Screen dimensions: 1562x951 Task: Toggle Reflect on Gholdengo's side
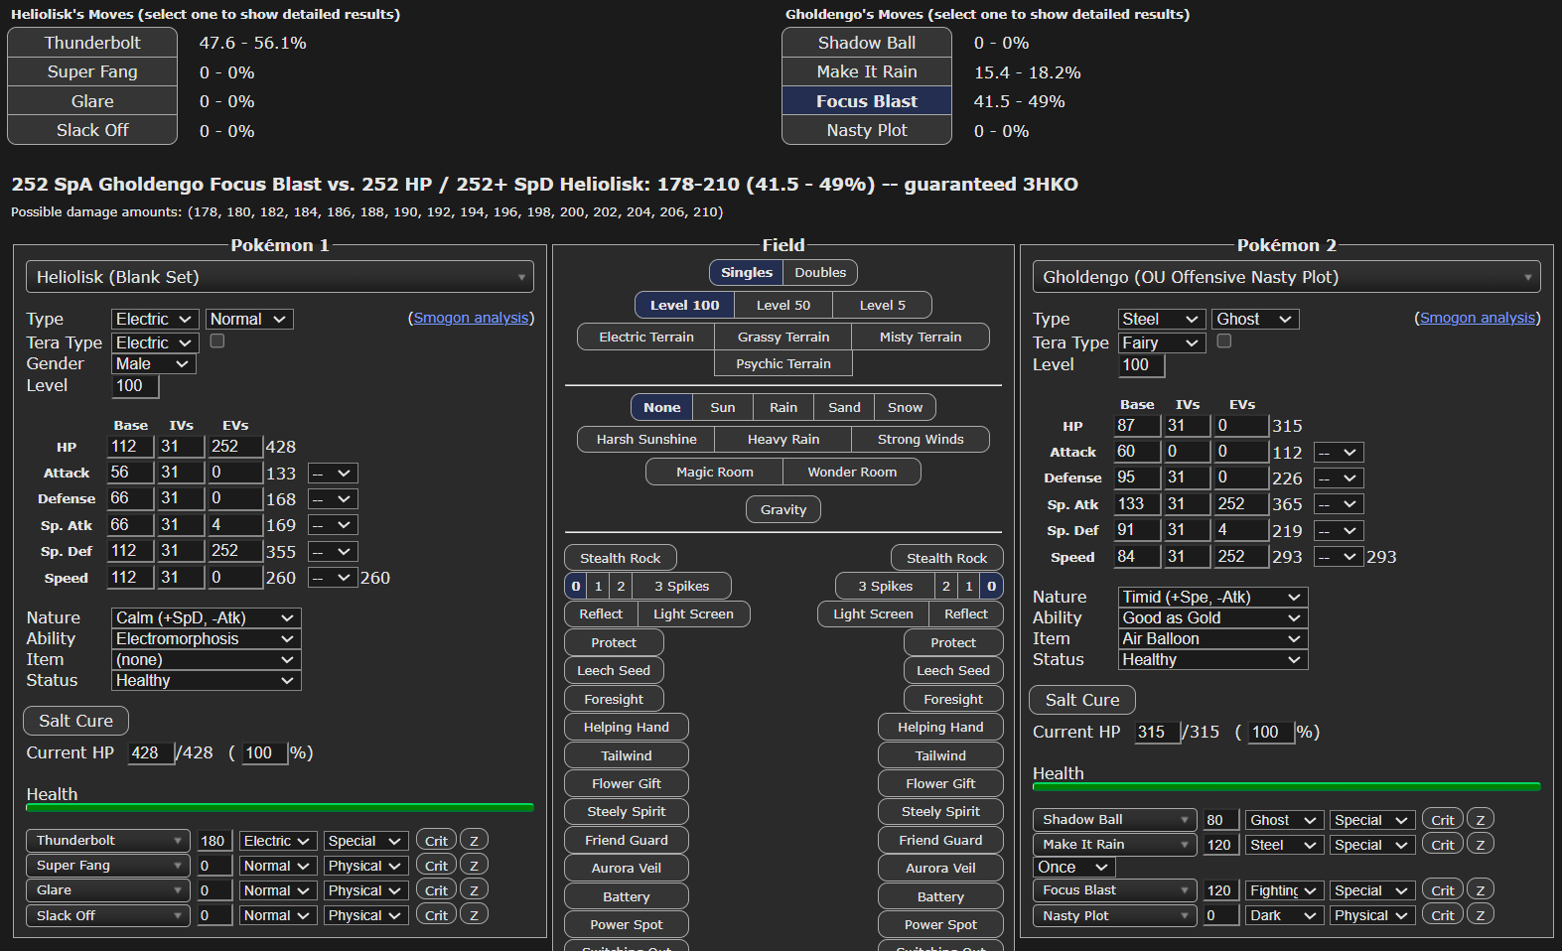click(966, 613)
